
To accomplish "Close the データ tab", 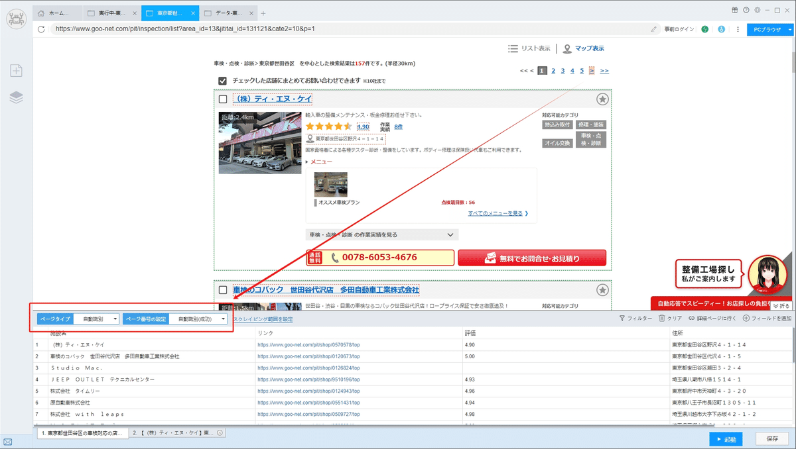I will pos(252,13).
